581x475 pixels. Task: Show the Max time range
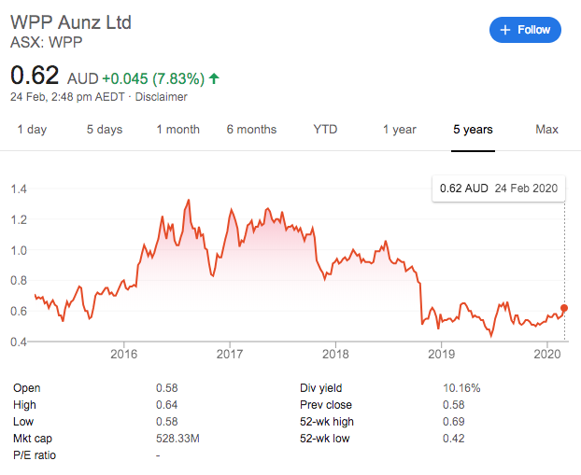(546, 130)
